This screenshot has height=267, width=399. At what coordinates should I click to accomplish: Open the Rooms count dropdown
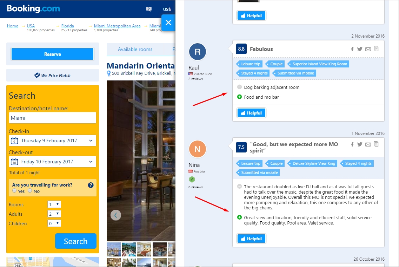(54, 204)
